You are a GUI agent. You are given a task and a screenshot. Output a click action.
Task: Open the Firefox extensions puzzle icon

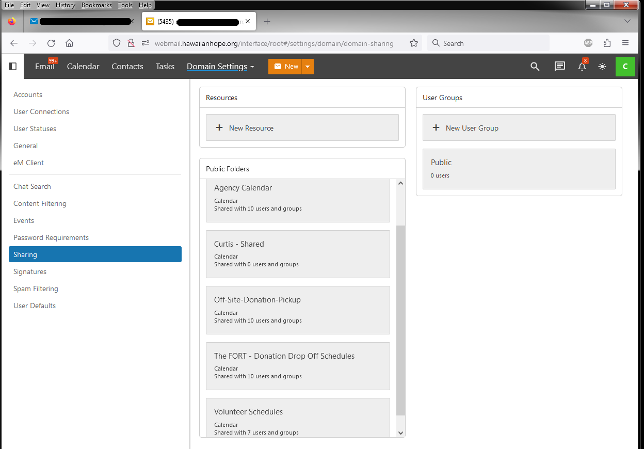(607, 43)
